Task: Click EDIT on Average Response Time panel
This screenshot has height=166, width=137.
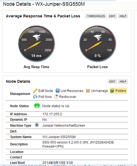Action: pos(112,16)
